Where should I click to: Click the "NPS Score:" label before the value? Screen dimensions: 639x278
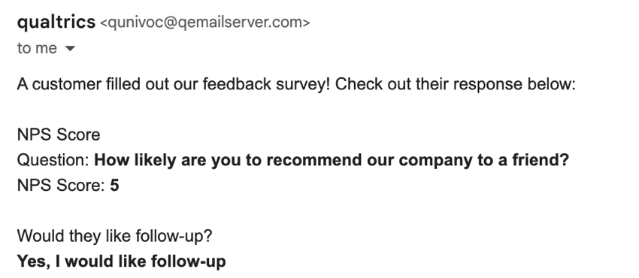coord(62,185)
